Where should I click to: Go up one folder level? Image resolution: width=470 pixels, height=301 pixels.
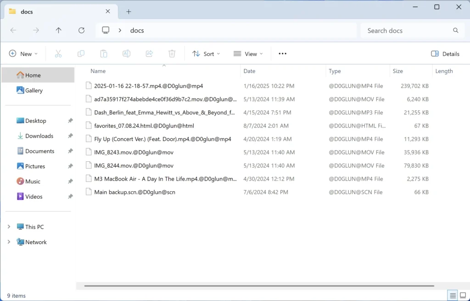[x=58, y=30]
